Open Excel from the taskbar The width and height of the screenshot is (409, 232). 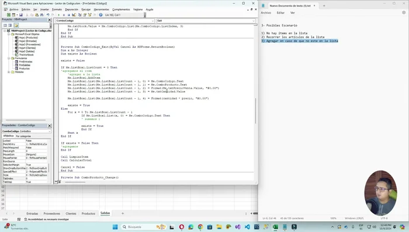click(275, 227)
